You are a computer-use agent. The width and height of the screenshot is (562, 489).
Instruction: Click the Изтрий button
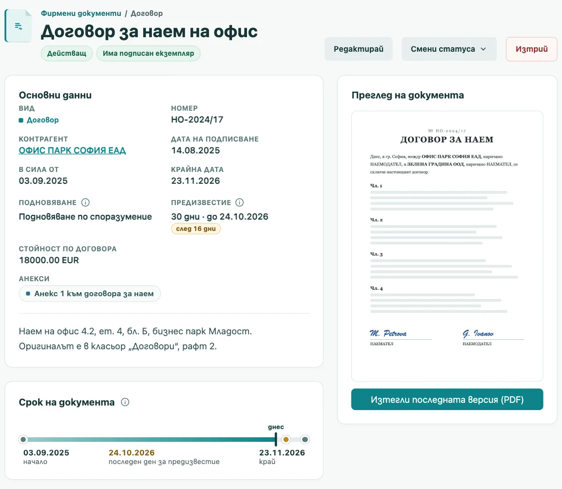coord(532,49)
